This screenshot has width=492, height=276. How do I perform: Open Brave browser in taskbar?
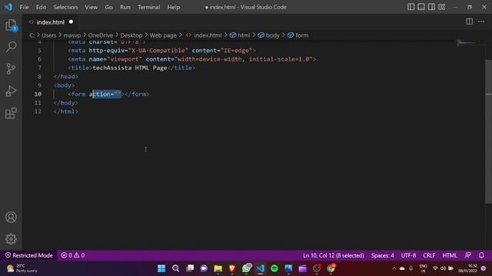(232, 268)
